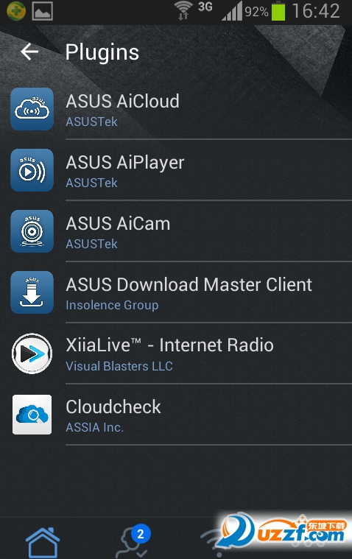352x559 pixels.
Task: Select XiiaLive Internet Radio entry title
Action: click(169, 345)
